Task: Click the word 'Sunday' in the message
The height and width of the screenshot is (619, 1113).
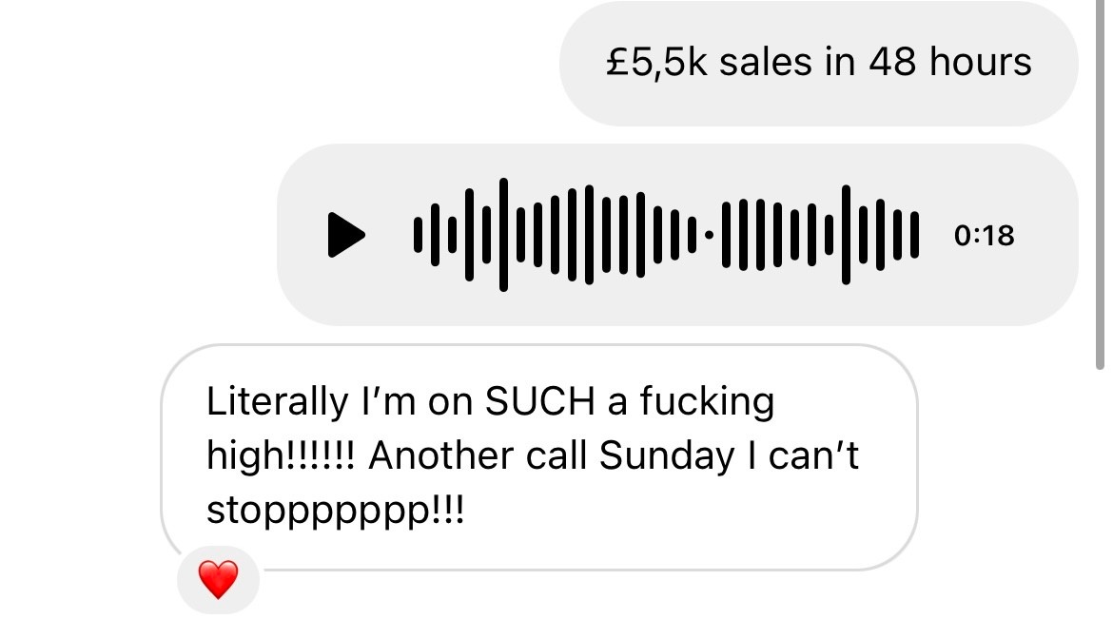Action: tap(665, 457)
